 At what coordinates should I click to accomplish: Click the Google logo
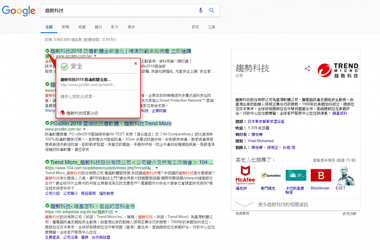[x=18, y=11]
